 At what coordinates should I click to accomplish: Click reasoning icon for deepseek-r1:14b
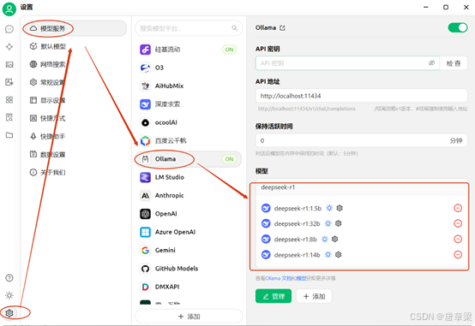coord(328,254)
